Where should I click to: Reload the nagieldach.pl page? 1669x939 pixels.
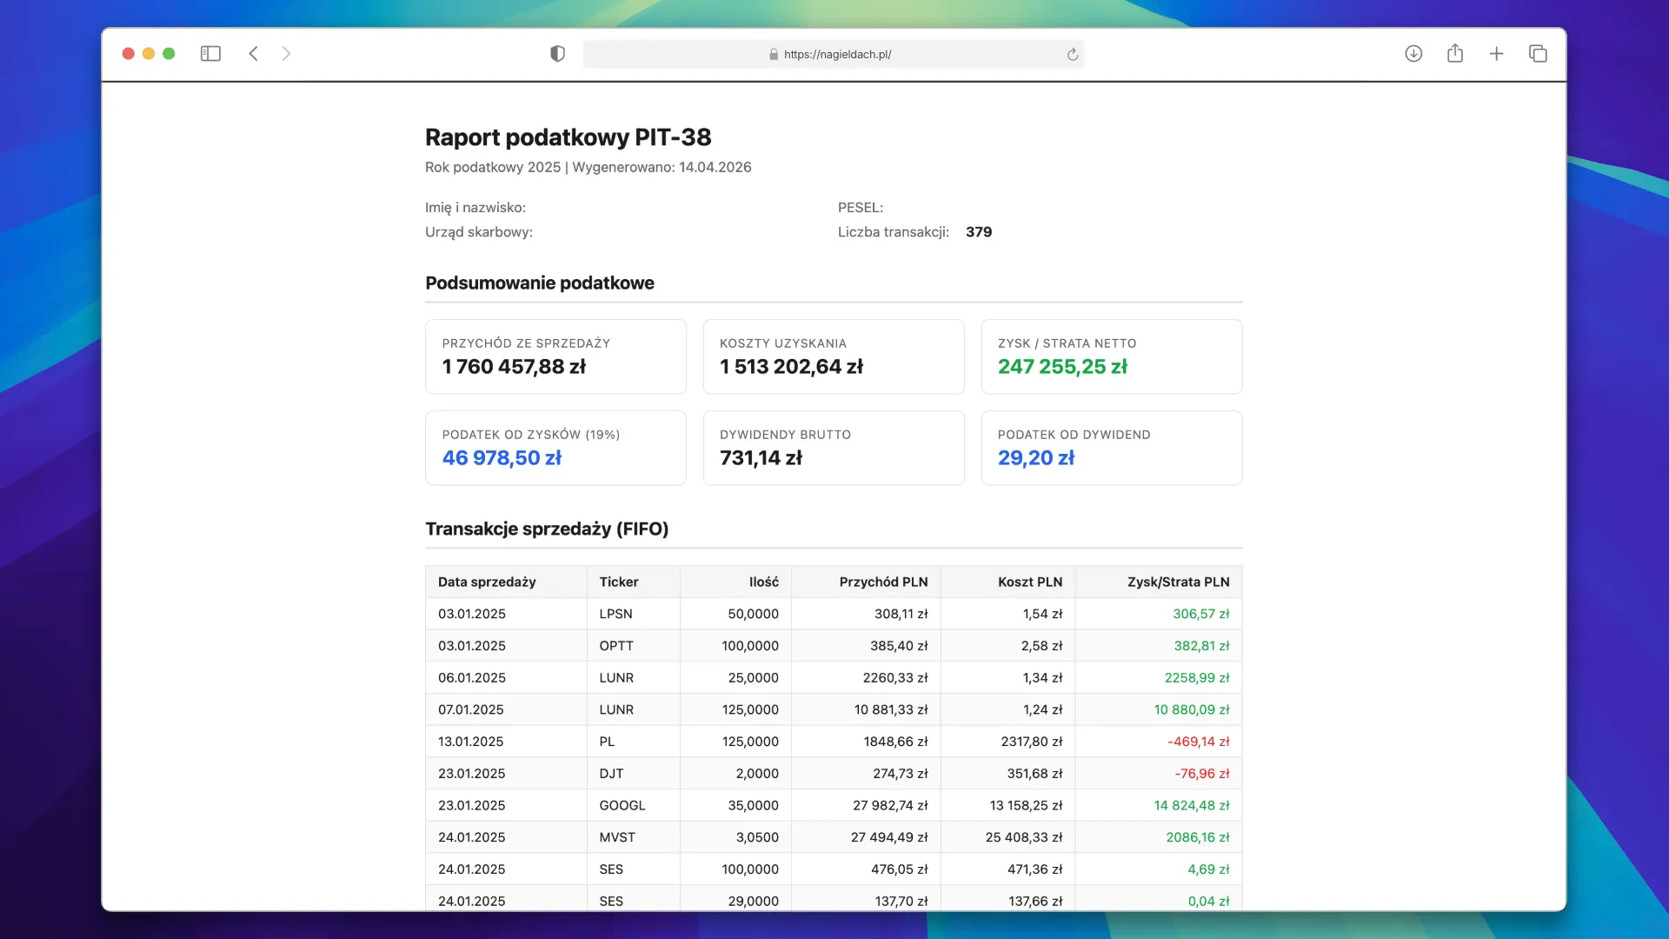tap(1073, 55)
